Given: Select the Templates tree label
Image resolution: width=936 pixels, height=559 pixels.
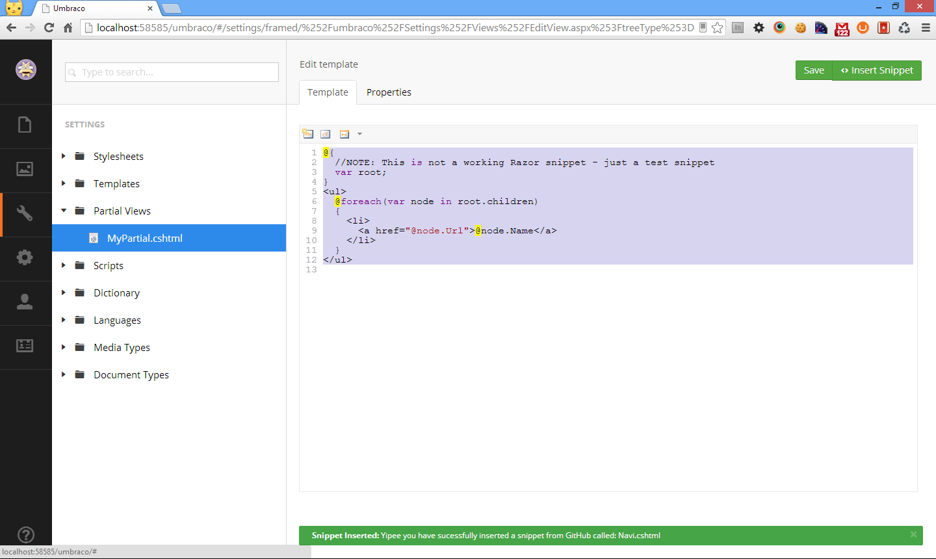Looking at the screenshot, I should [116, 184].
